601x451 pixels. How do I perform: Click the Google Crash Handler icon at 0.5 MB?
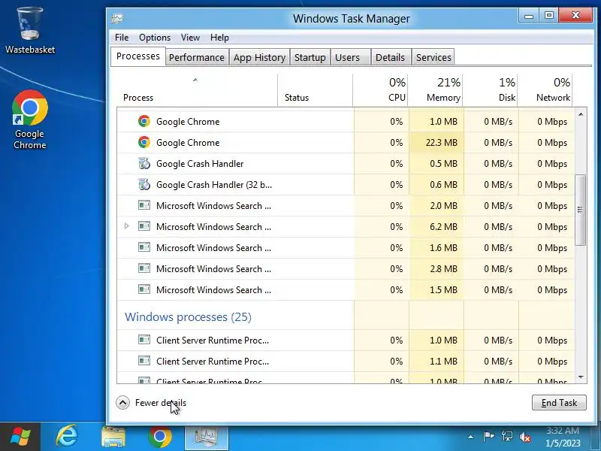[x=144, y=163]
